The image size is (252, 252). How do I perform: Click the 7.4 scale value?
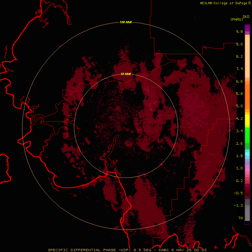(239, 69)
